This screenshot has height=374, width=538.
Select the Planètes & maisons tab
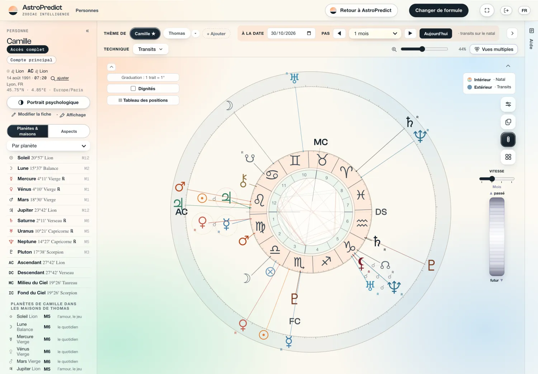pyautogui.click(x=28, y=131)
